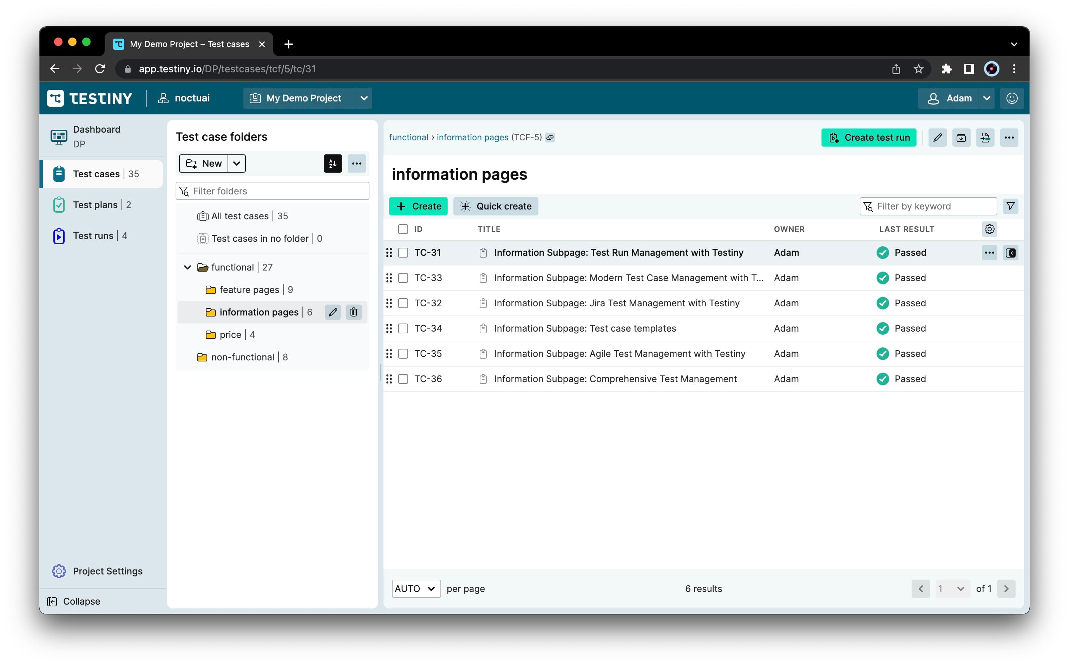Image resolution: width=1069 pixels, height=666 pixels.
Task: Click the folder sort icon
Action: (332, 164)
